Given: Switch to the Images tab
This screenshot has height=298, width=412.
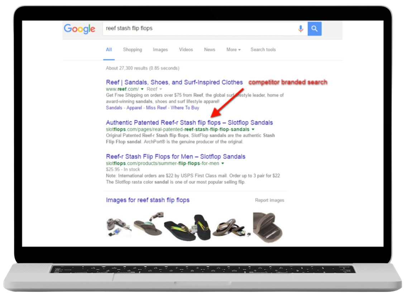Looking at the screenshot, I should point(160,50).
